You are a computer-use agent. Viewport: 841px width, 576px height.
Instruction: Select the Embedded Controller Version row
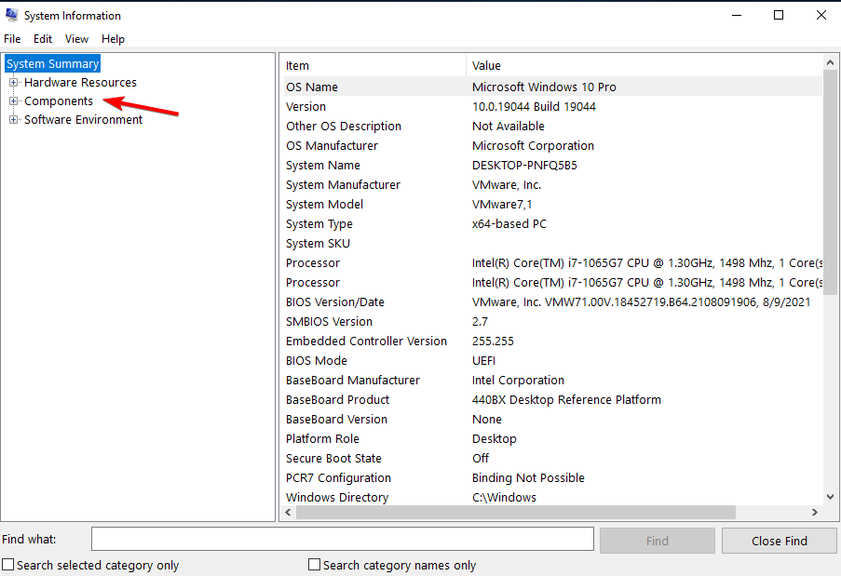click(x=553, y=342)
